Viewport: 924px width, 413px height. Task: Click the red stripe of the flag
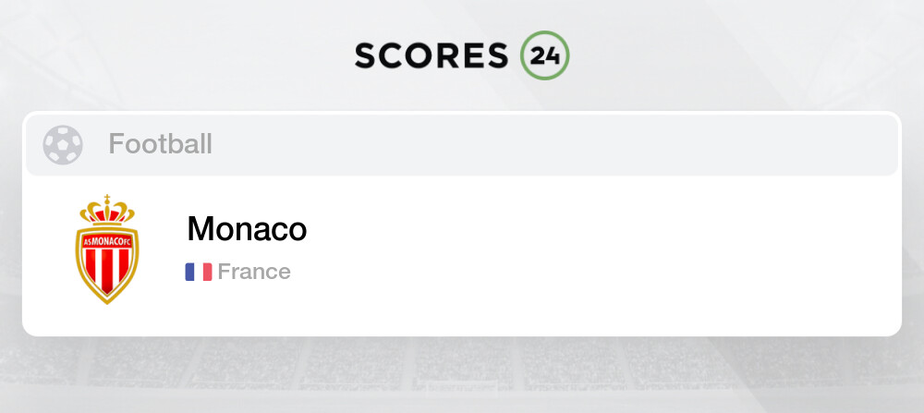point(208,272)
